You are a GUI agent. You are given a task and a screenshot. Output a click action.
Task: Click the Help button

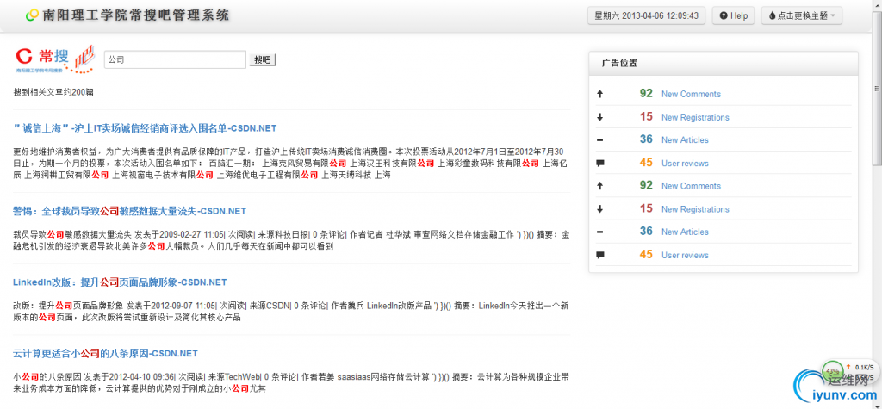point(734,15)
